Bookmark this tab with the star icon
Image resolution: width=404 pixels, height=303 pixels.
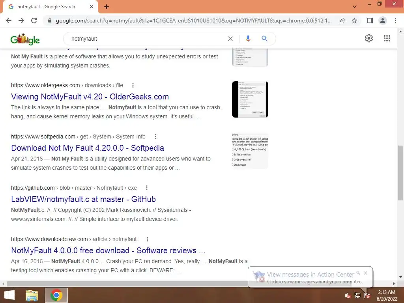tap(354, 21)
